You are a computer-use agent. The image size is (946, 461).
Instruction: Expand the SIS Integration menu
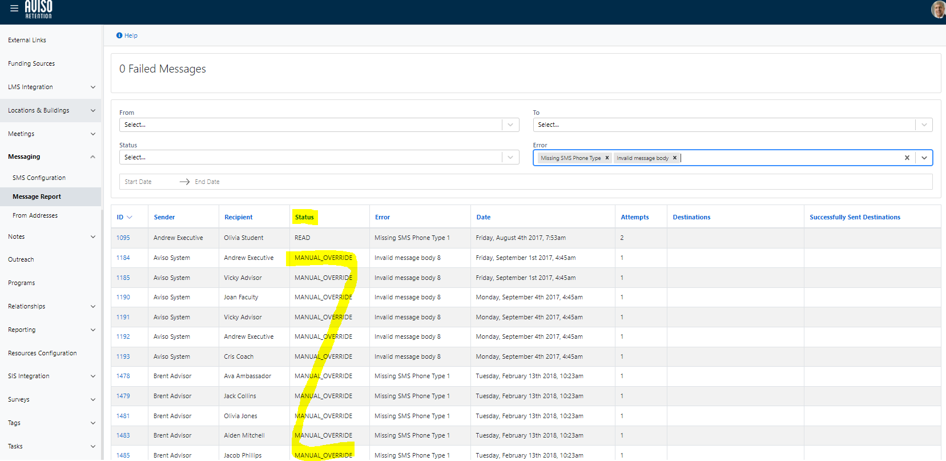[51, 376]
